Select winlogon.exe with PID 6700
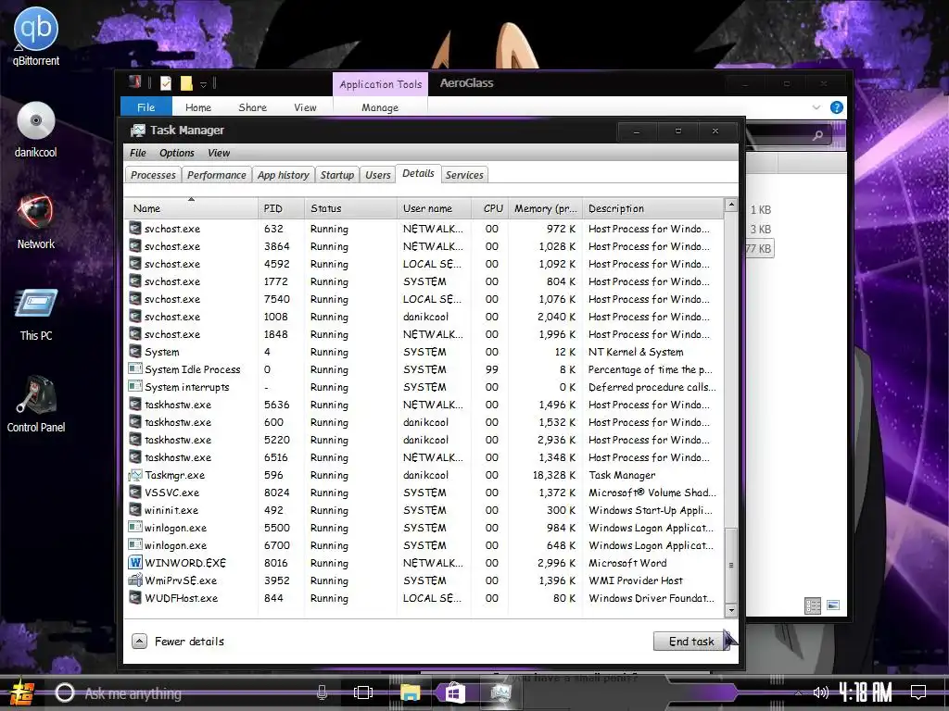 pos(424,545)
